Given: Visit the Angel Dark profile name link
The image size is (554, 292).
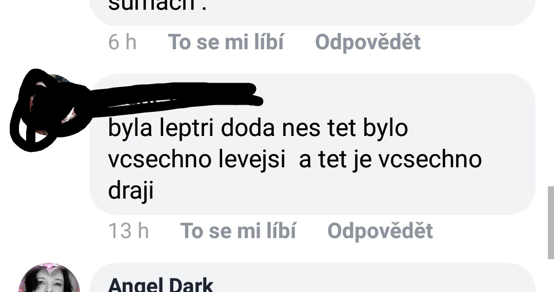Looking at the screenshot, I should click(x=161, y=285).
